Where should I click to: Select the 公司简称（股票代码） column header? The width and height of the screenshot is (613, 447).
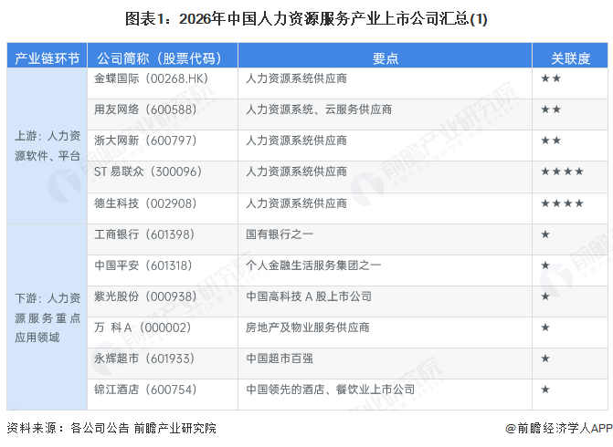click(163, 56)
